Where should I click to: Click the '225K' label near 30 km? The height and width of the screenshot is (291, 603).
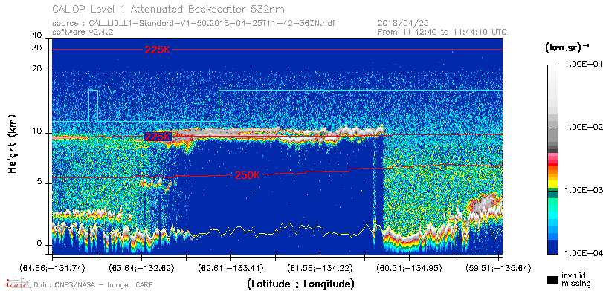tap(157, 50)
